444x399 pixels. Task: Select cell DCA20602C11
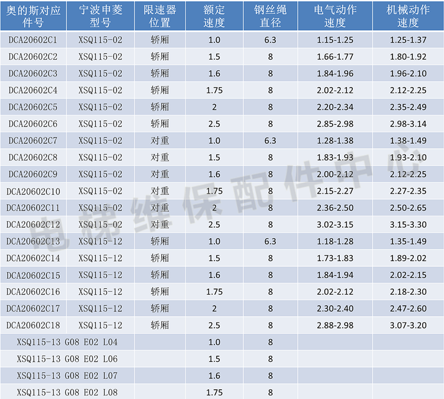pyautogui.click(x=33, y=208)
